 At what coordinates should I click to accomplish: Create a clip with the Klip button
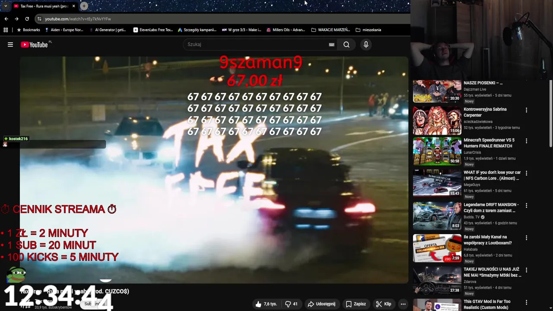pyautogui.click(x=383, y=304)
